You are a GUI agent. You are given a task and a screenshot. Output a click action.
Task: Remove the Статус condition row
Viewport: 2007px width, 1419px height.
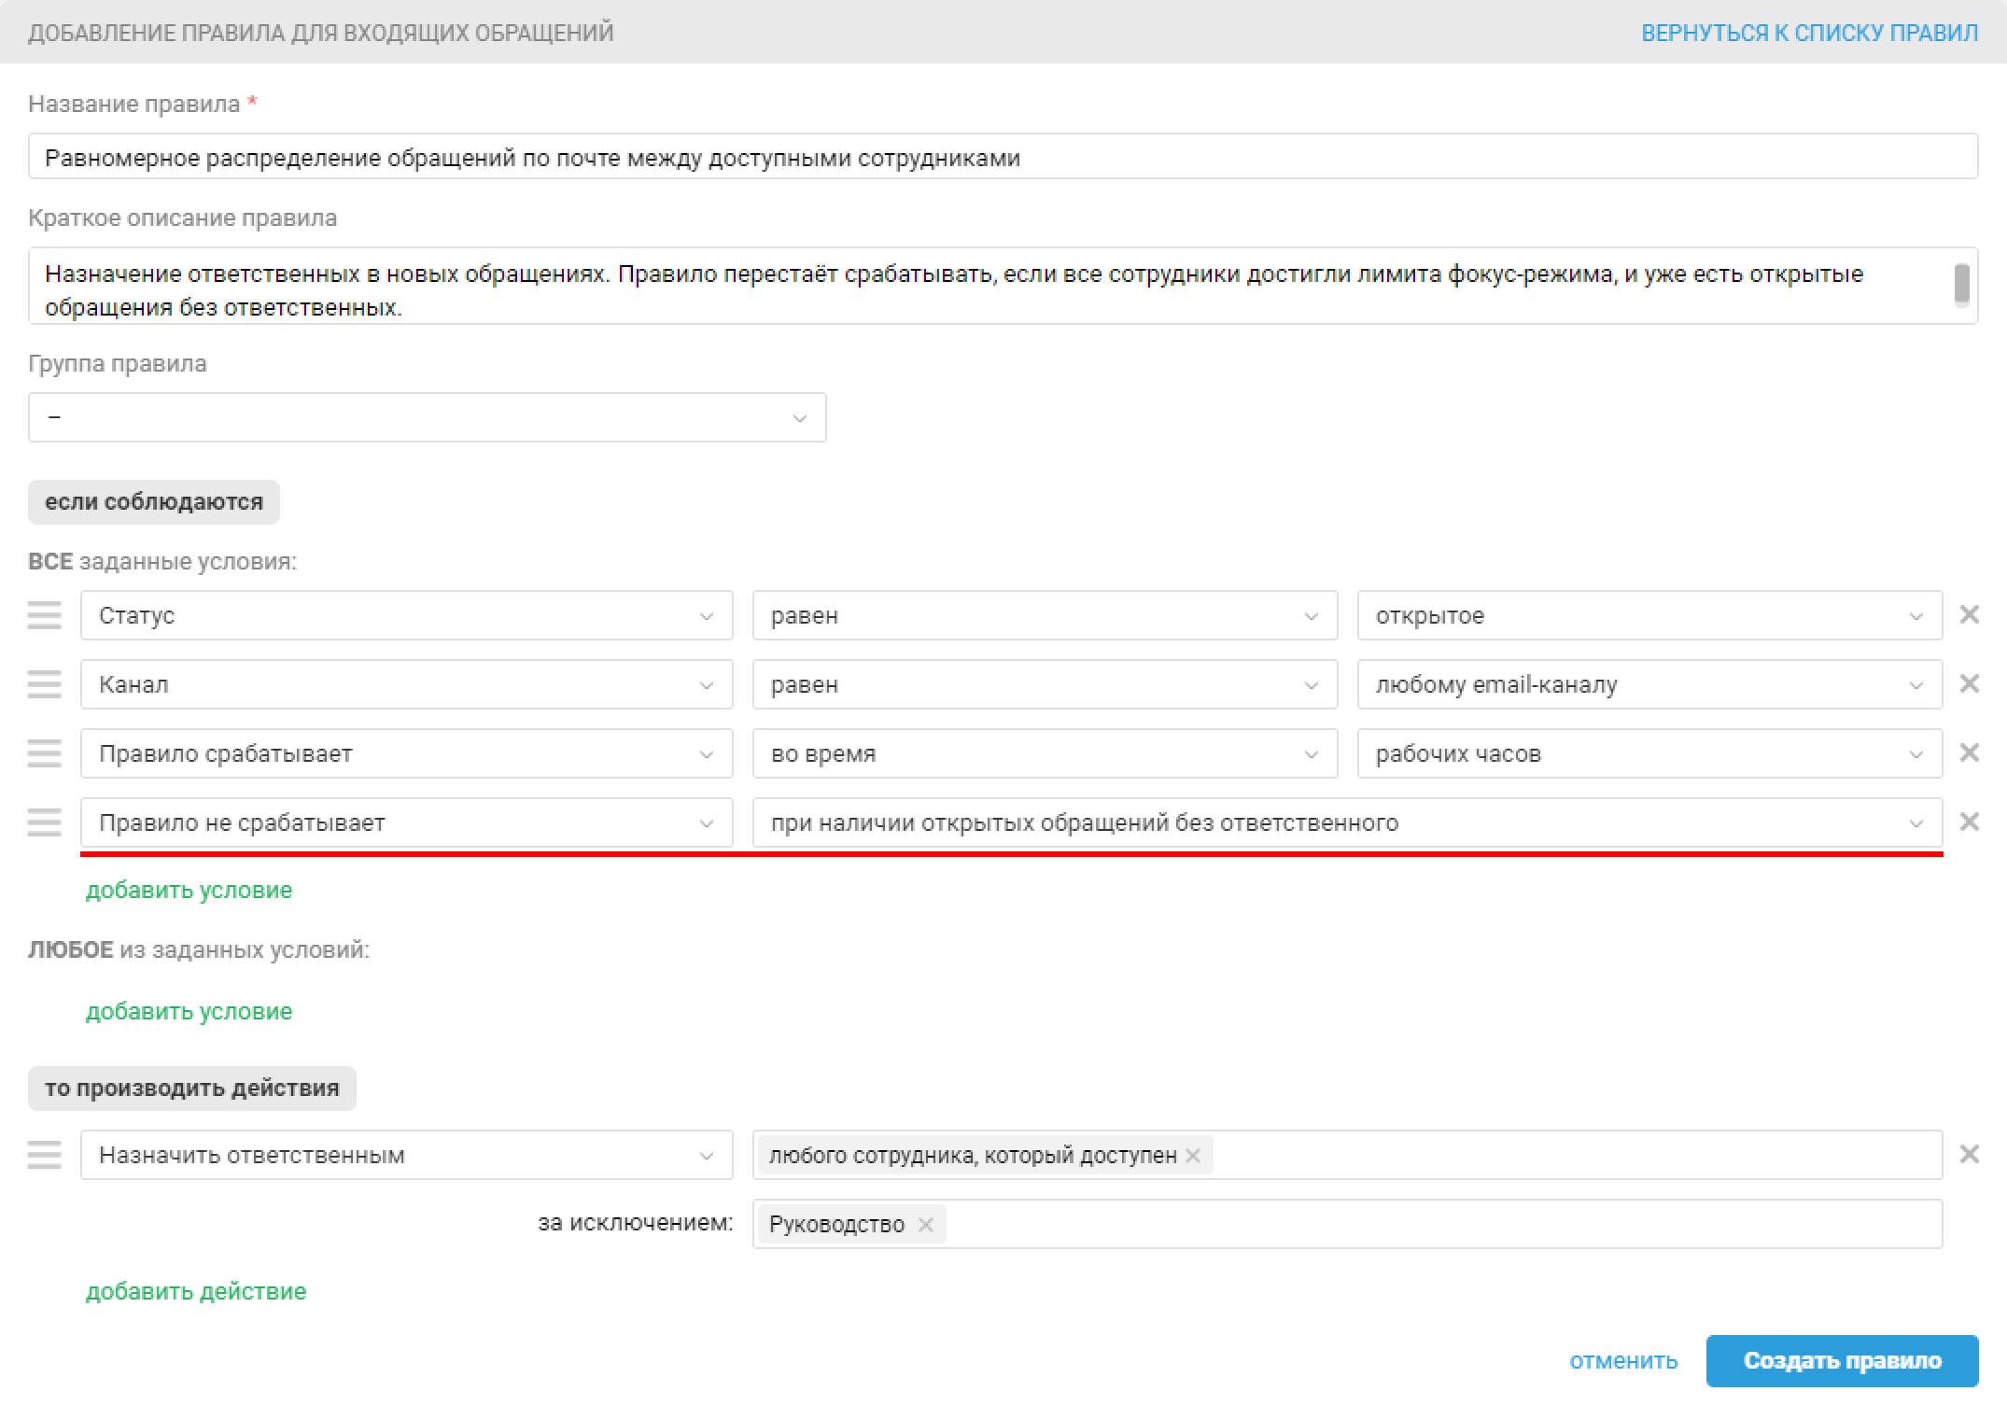(x=1969, y=614)
